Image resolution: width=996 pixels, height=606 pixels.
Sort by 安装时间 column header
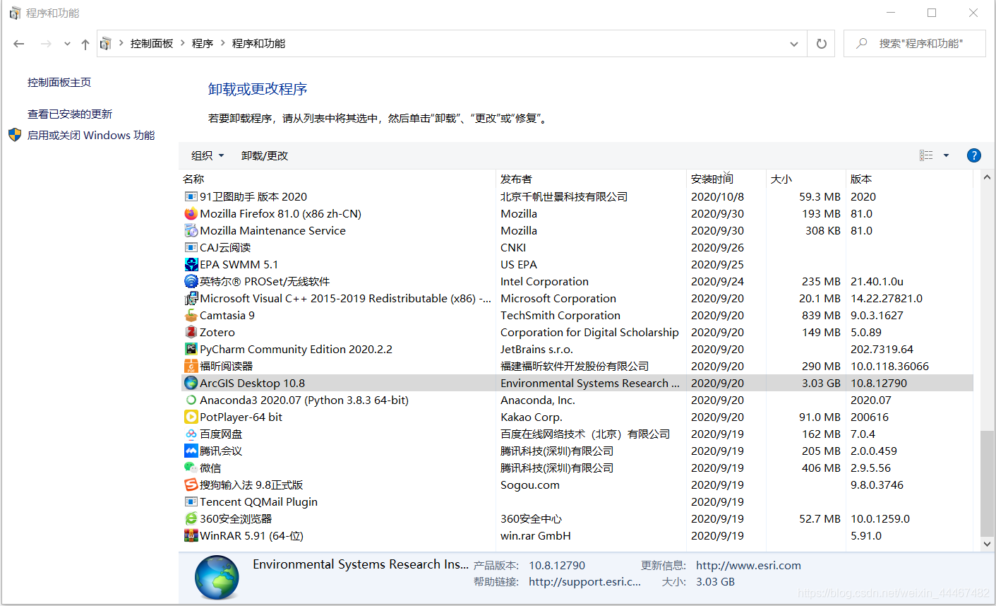pyautogui.click(x=726, y=179)
